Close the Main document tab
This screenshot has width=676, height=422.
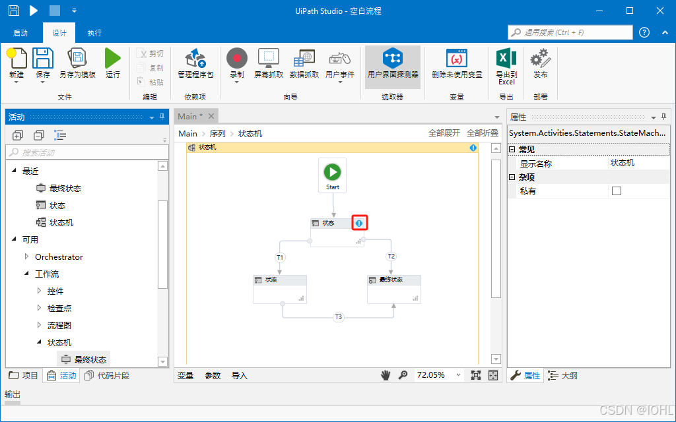[x=211, y=116]
